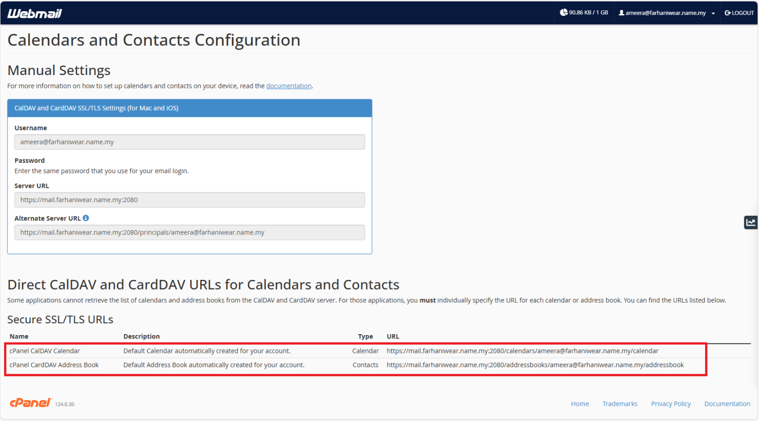
Task: Click the cPanel logo in the footer
Action: (x=31, y=402)
